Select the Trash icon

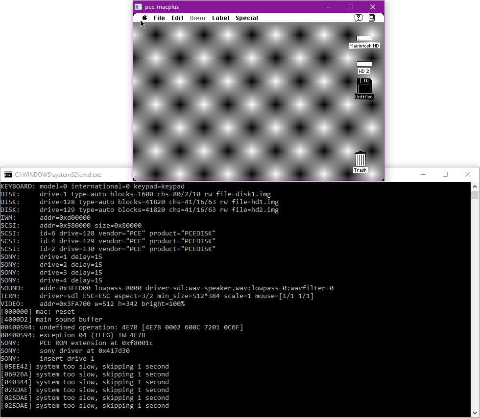(x=360, y=159)
